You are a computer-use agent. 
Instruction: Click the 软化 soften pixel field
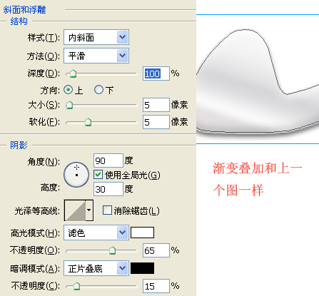[x=156, y=122]
